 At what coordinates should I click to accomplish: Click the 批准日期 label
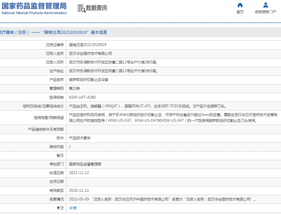[56, 173]
